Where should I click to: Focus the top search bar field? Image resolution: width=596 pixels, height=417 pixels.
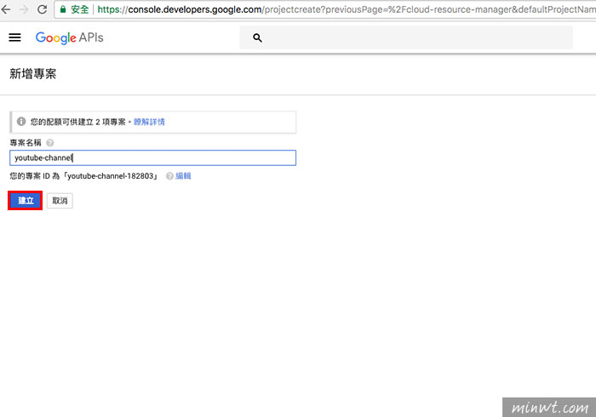click(406, 37)
